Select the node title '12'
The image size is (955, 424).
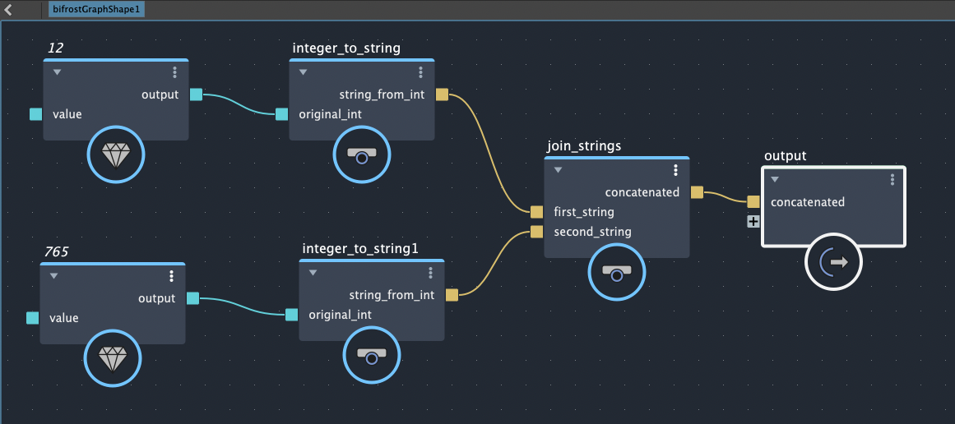point(55,48)
